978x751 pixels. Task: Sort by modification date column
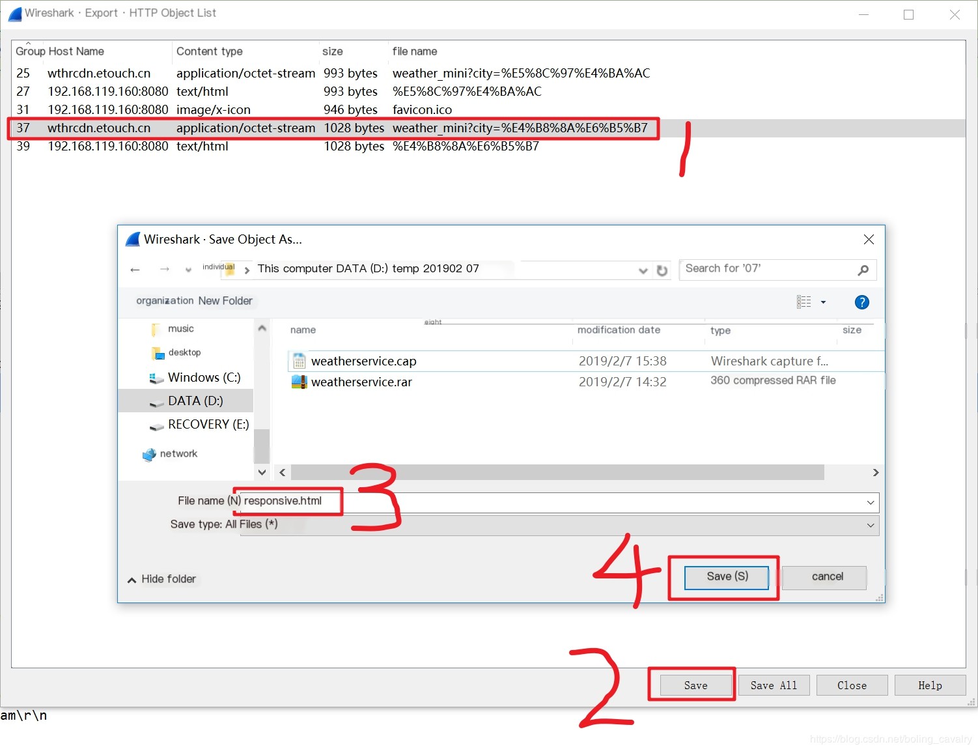pos(619,330)
